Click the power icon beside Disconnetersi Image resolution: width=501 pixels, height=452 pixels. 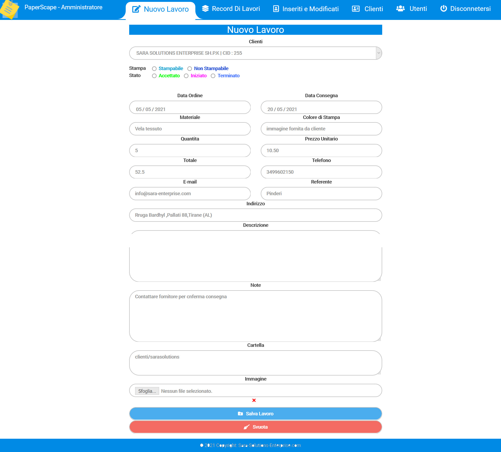443,8
